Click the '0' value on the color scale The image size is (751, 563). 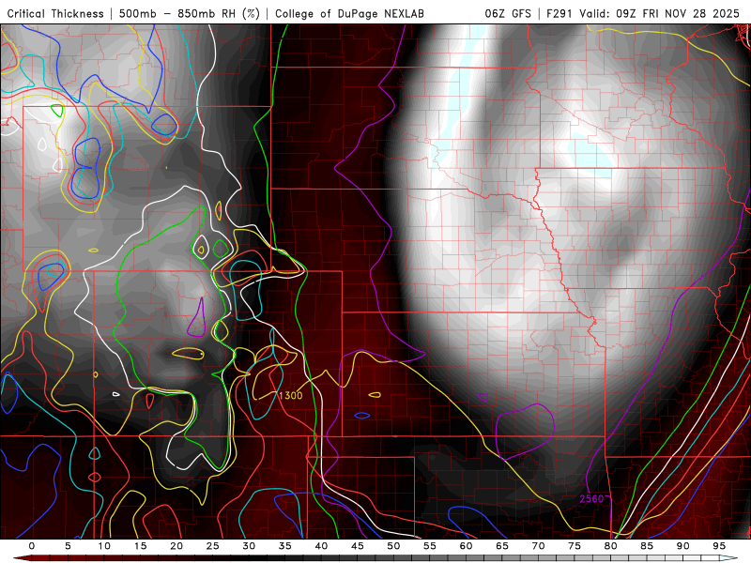[32, 546]
